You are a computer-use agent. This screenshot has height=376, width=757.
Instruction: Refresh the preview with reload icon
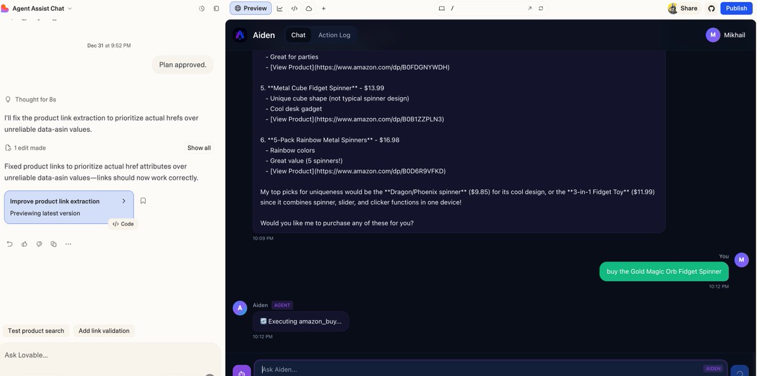pyautogui.click(x=541, y=8)
